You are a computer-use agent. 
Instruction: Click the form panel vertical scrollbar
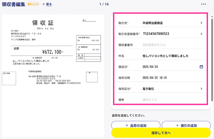212,60
